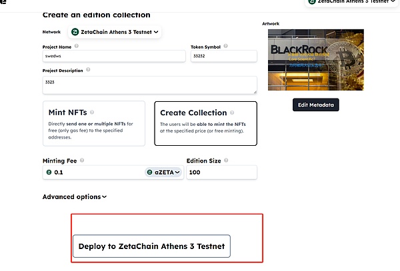The image size is (400, 271).
Task: Open the aZETA currency dropdown
Action: (x=163, y=172)
